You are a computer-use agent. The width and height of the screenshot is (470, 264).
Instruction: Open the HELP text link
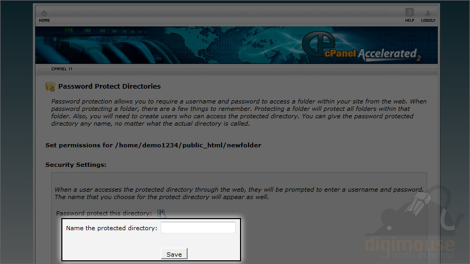click(x=409, y=21)
